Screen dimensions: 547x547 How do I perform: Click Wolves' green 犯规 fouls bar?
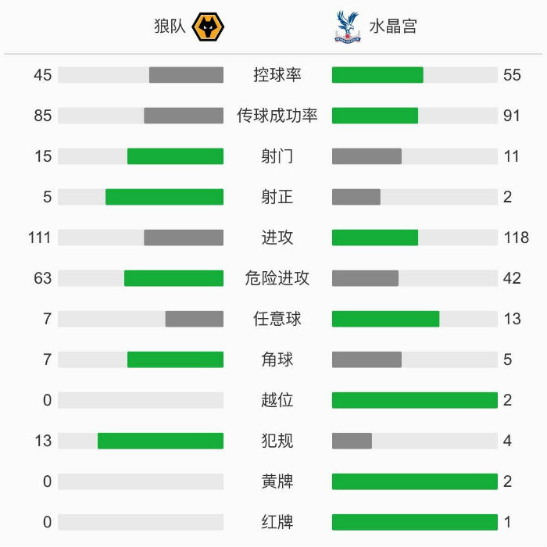pyautogui.click(x=160, y=441)
